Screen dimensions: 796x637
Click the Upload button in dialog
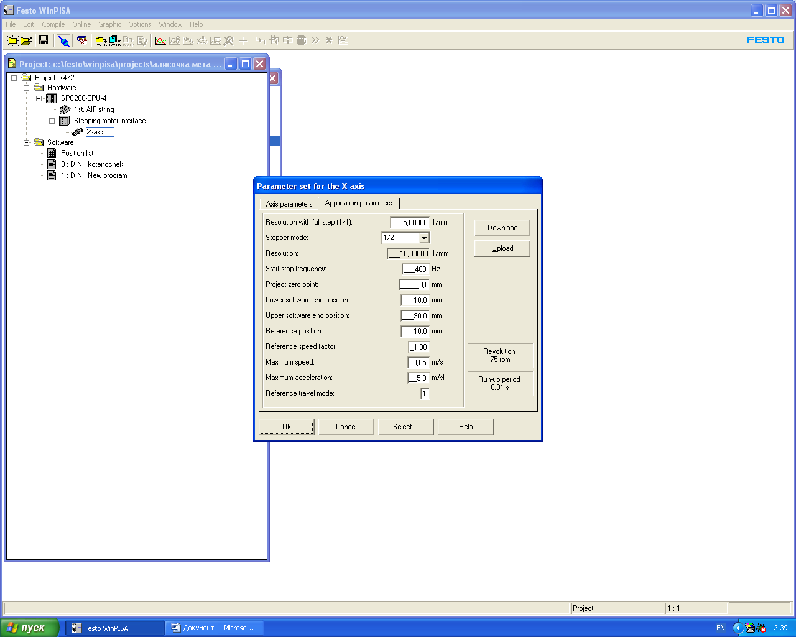coord(502,248)
